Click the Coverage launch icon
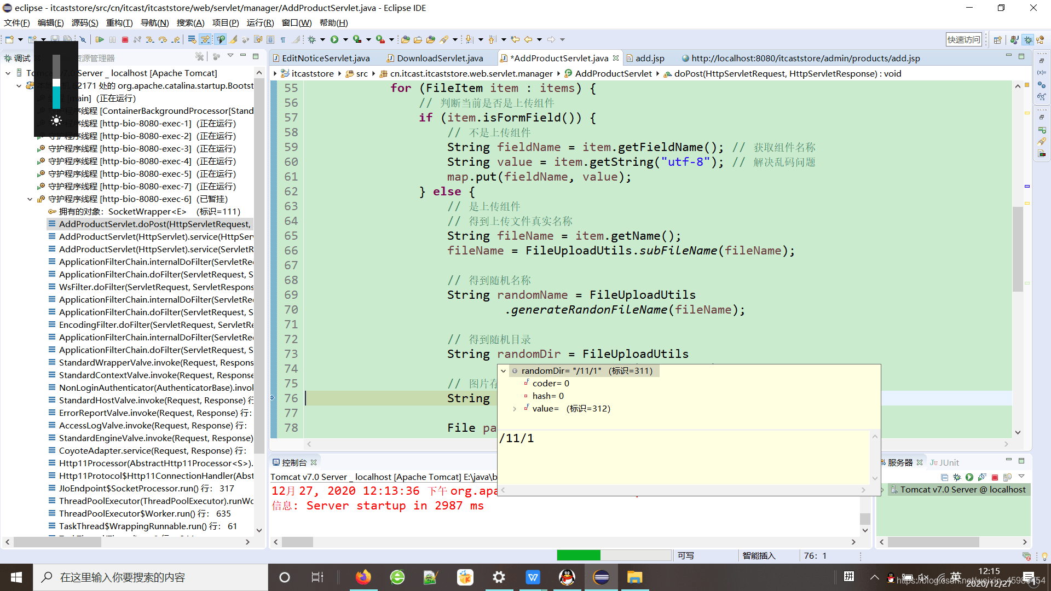Screen dimensions: 1051x591 click(x=357, y=39)
